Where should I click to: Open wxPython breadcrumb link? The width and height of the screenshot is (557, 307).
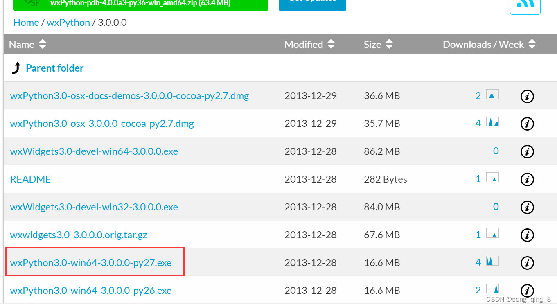(68, 23)
